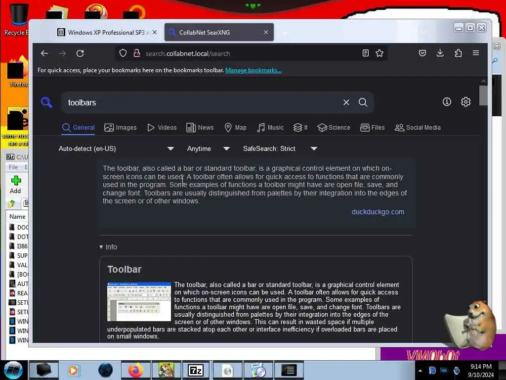
Task: Open the Anytime time range dropdown
Action: [209, 148]
